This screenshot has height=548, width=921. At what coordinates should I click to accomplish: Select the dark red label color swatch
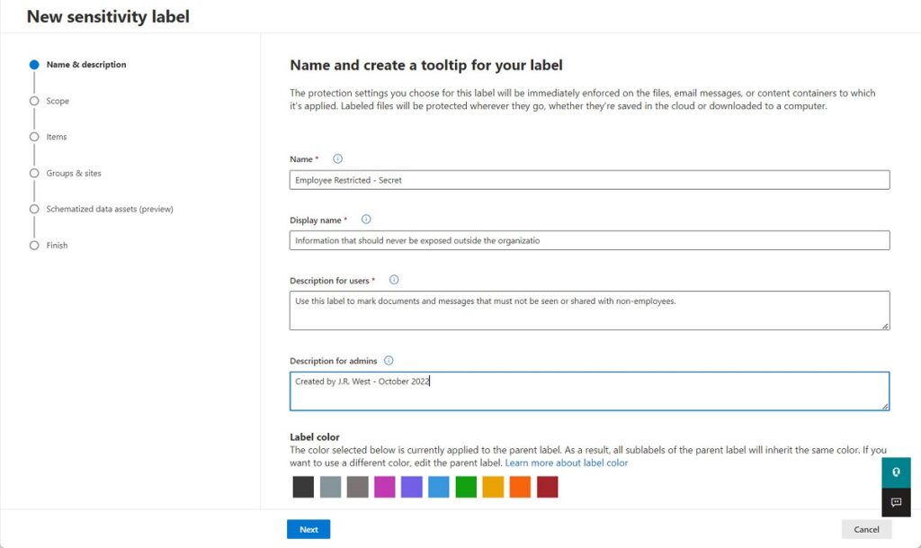click(x=548, y=487)
